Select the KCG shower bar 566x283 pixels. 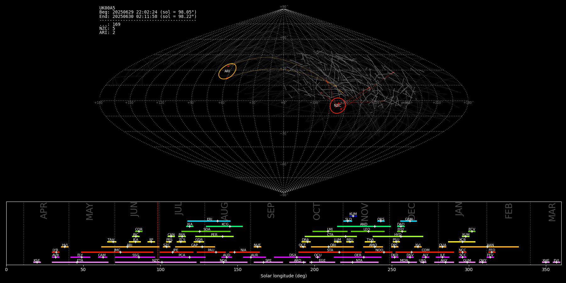(224, 226)
